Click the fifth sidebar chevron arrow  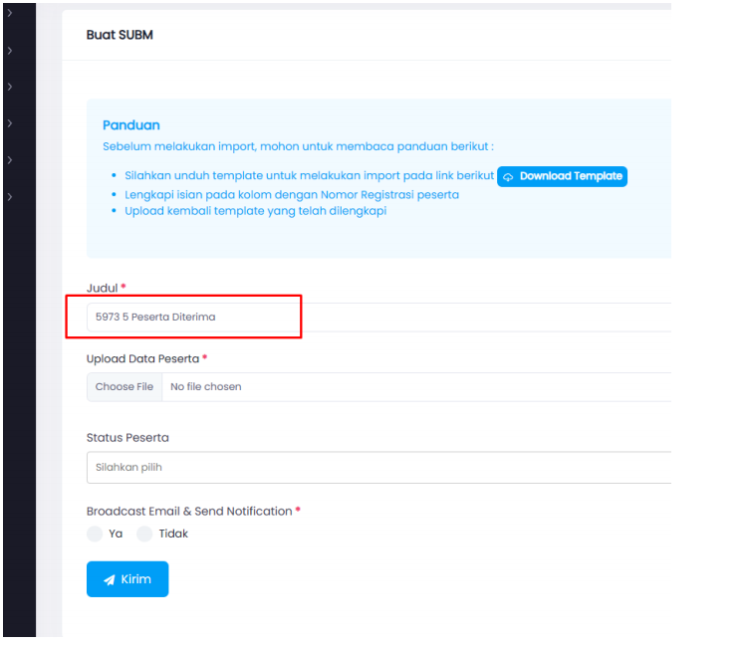click(x=10, y=160)
